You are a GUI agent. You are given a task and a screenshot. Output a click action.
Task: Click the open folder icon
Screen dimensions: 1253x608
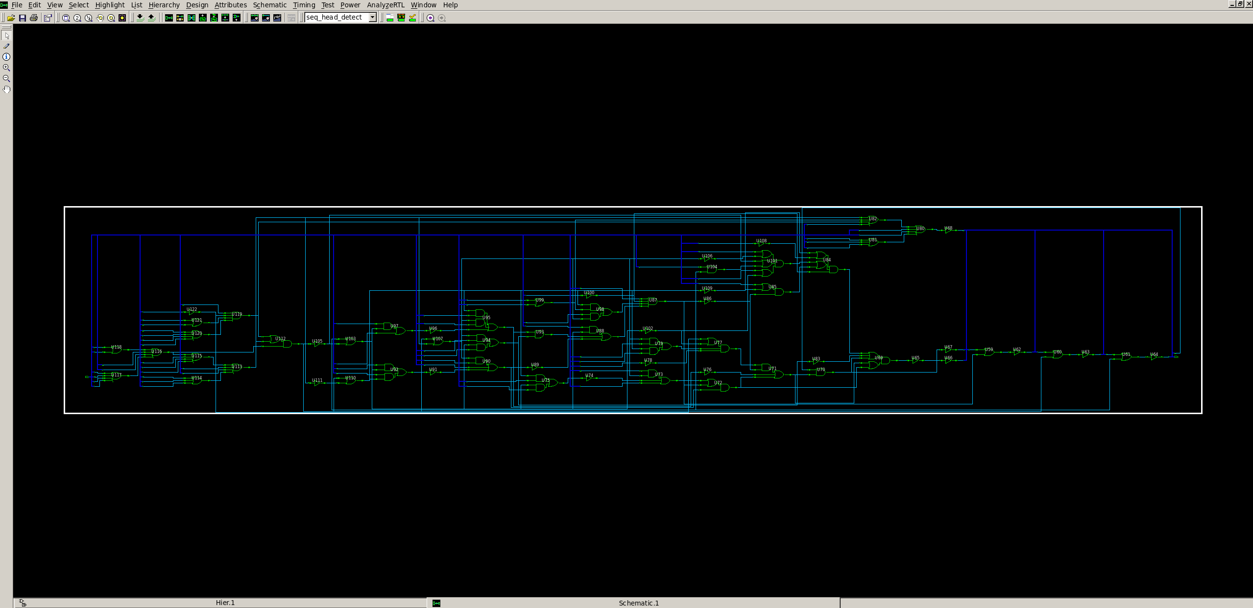pos(11,18)
